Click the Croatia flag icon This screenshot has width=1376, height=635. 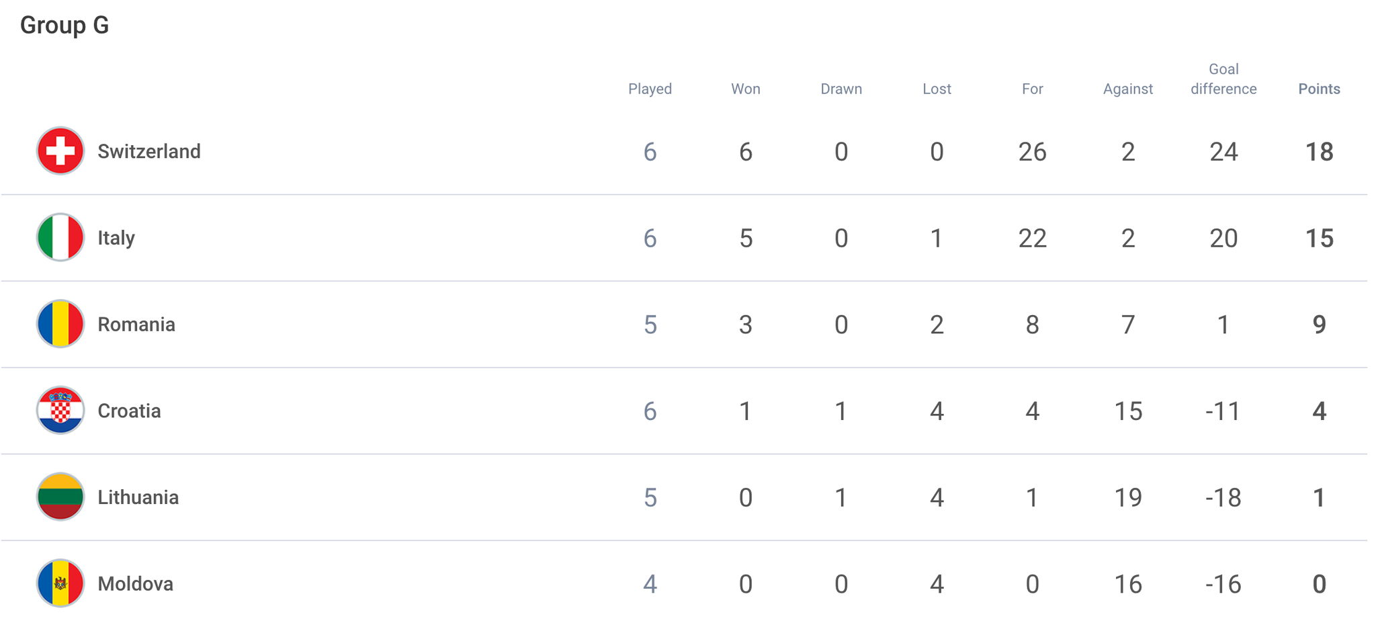click(x=60, y=411)
